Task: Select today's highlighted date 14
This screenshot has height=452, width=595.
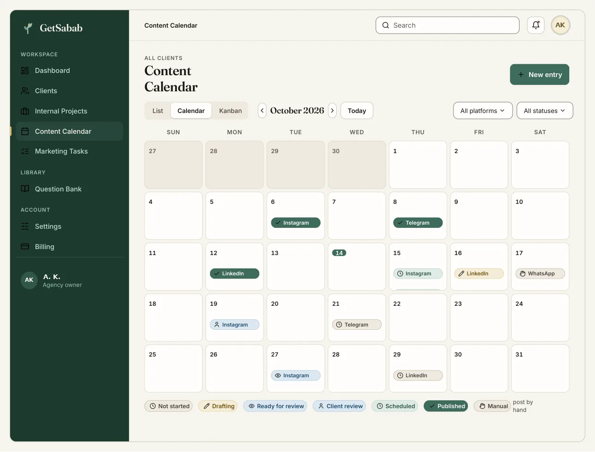Action: [339, 253]
